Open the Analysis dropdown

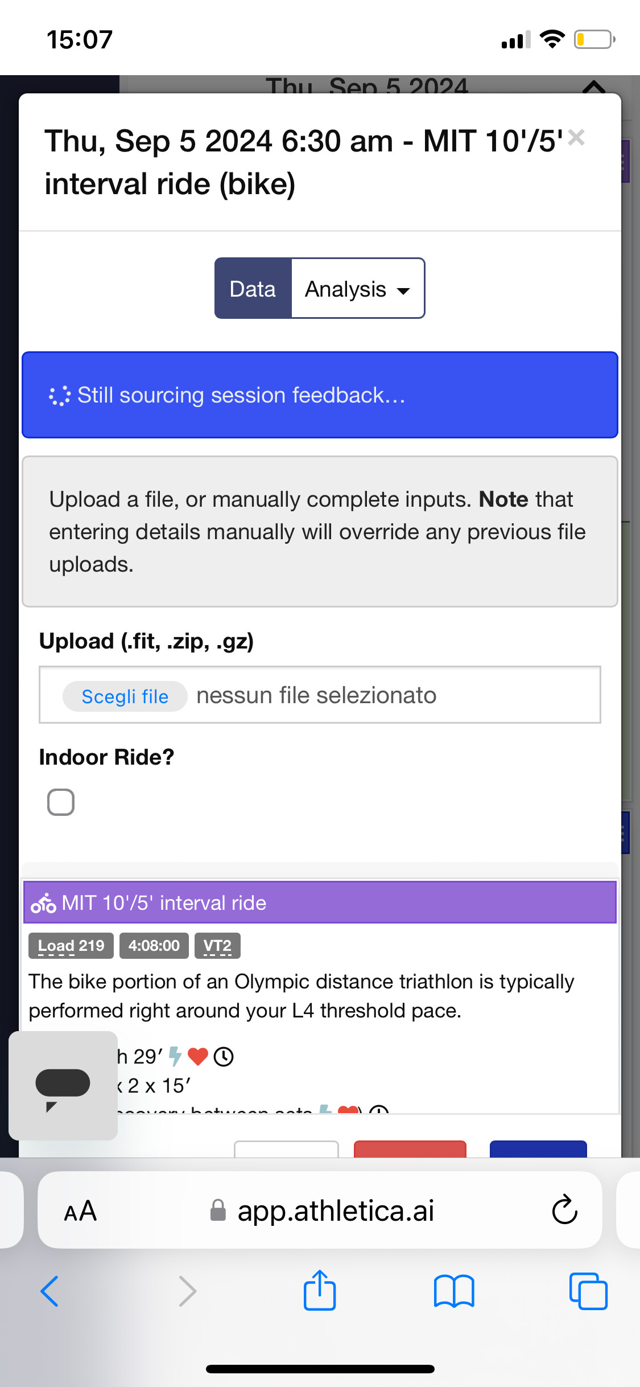click(358, 289)
